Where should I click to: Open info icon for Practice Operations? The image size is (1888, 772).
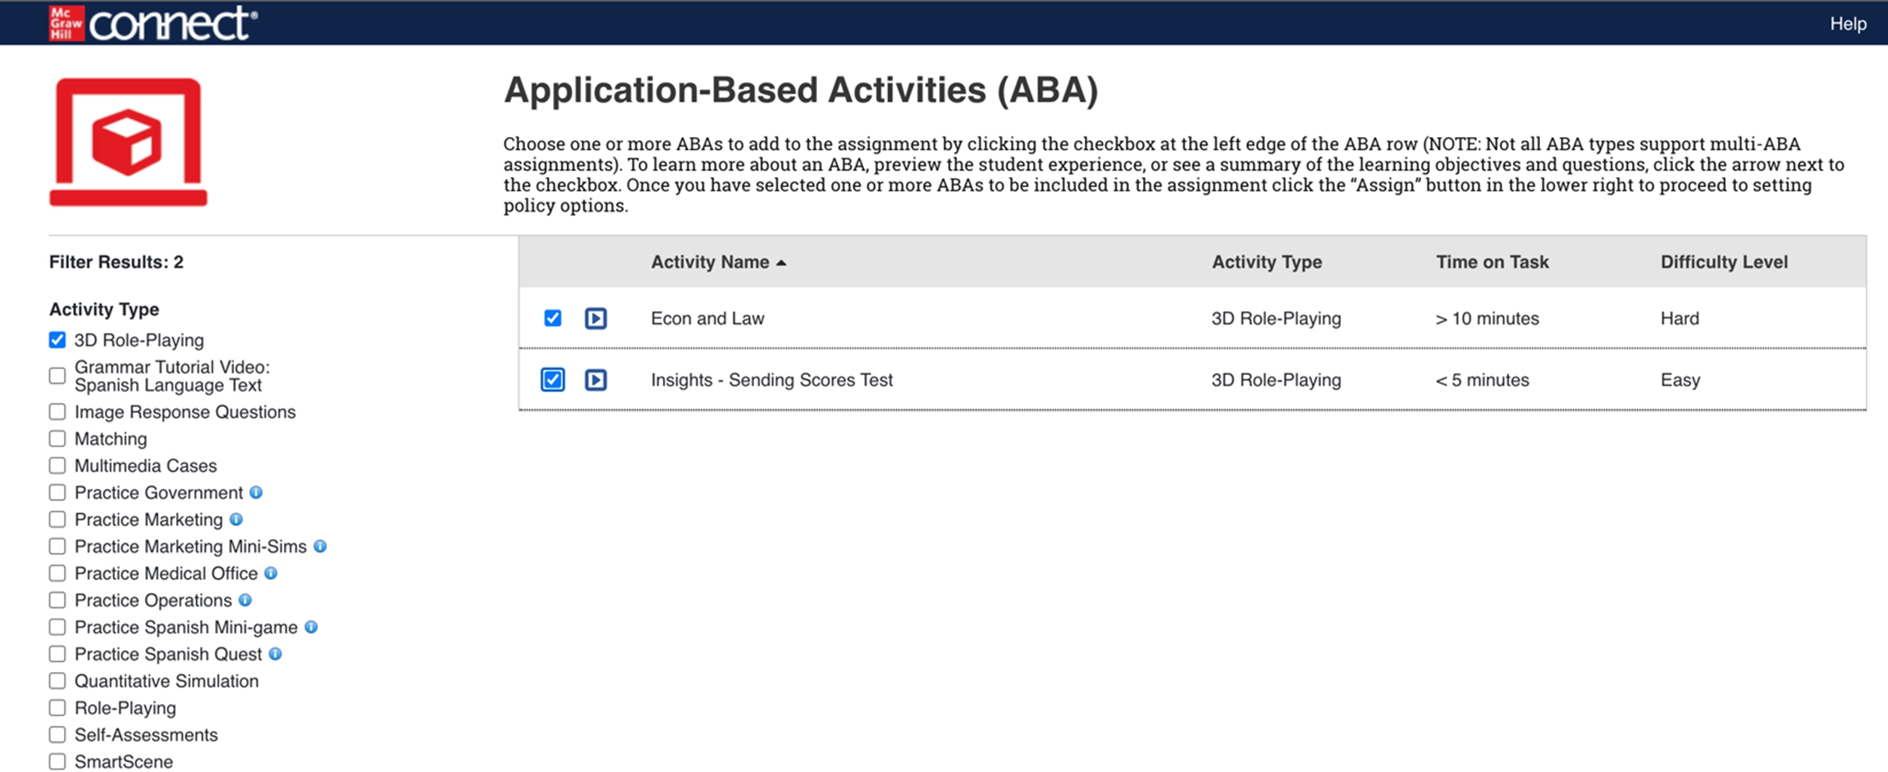(x=245, y=601)
